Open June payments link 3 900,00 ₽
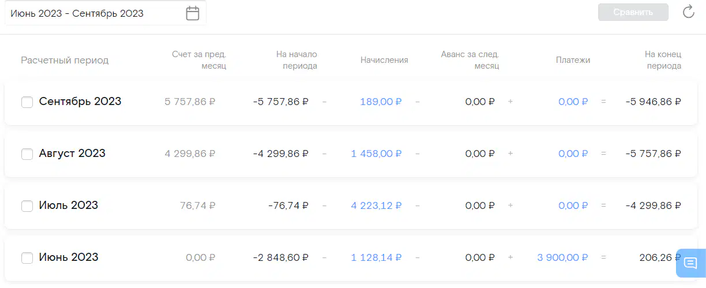706x288 pixels. (562, 257)
